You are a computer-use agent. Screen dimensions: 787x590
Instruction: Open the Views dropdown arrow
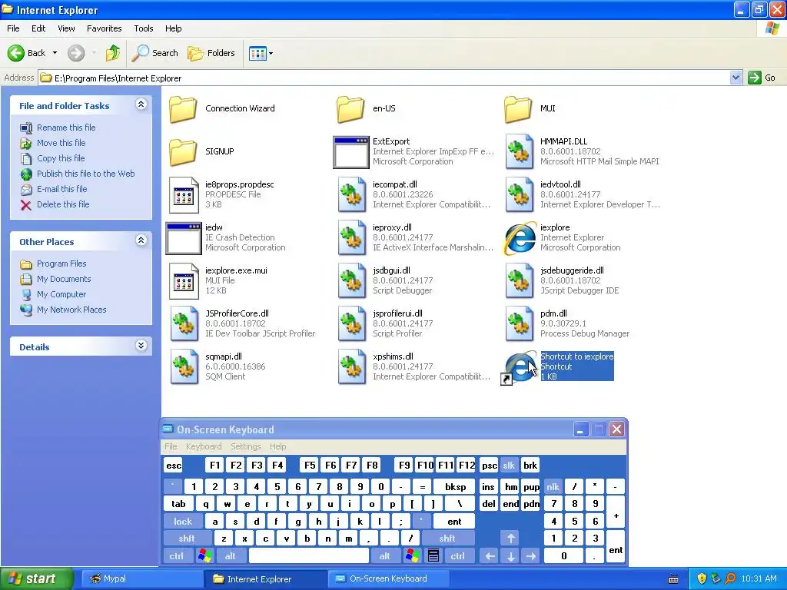[271, 53]
